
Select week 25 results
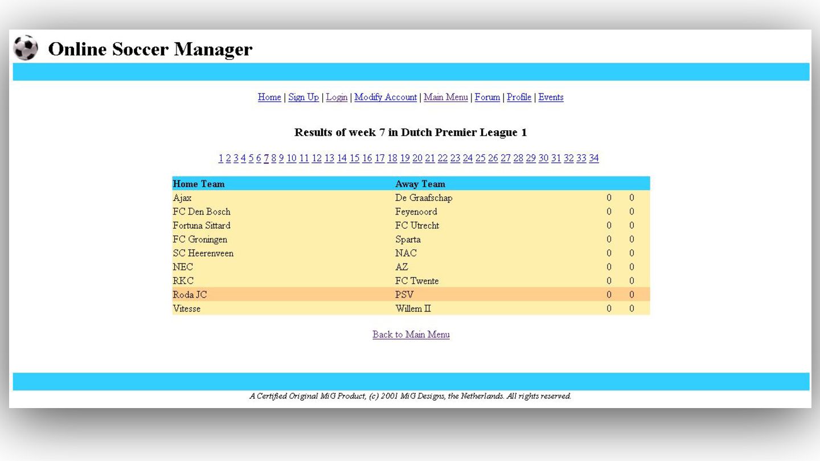(x=481, y=158)
